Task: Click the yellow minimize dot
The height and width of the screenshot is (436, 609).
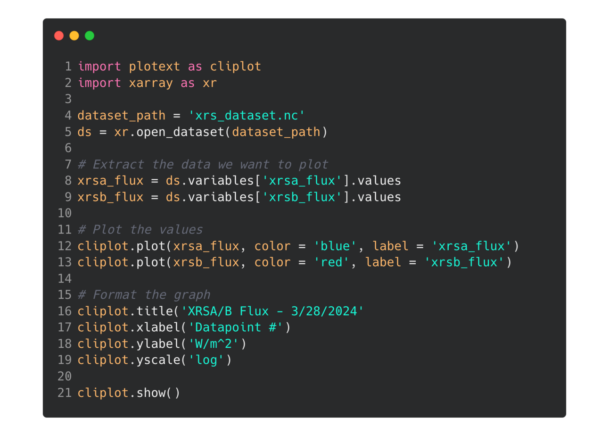Action: tap(74, 35)
